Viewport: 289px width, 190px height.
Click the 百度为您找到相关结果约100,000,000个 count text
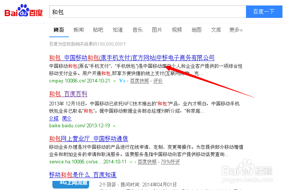[88, 44]
